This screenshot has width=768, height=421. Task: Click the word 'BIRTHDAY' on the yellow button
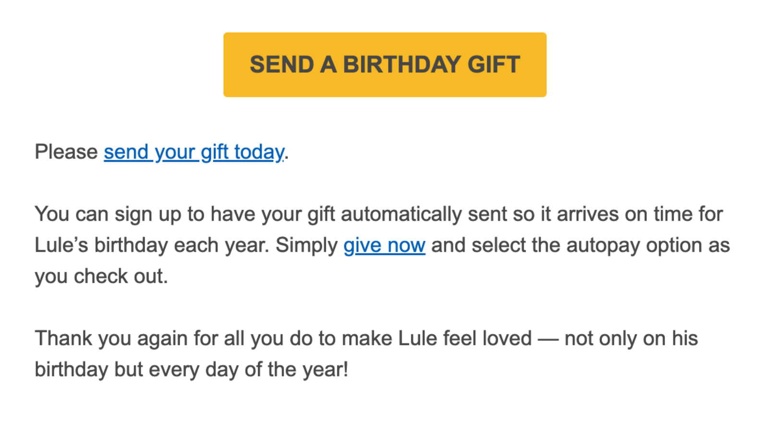402,65
